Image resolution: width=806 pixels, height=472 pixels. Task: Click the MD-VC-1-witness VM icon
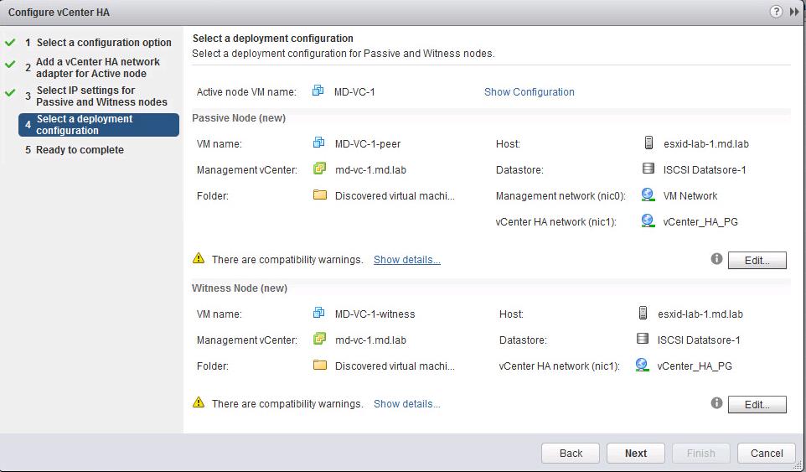318,313
